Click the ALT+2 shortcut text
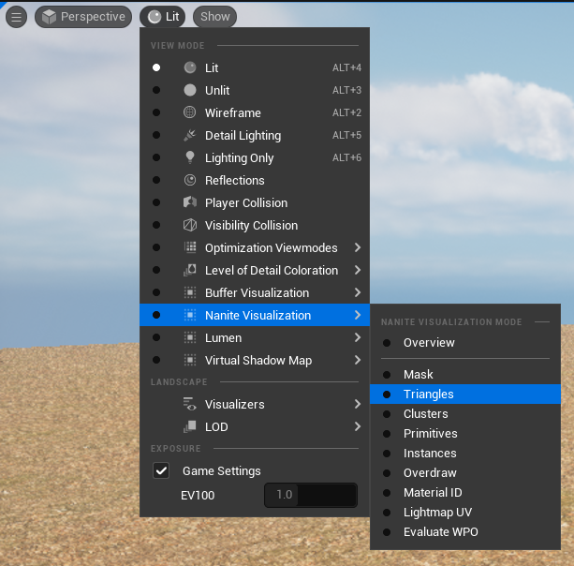Screen dimensions: 574x566 tap(346, 112)
